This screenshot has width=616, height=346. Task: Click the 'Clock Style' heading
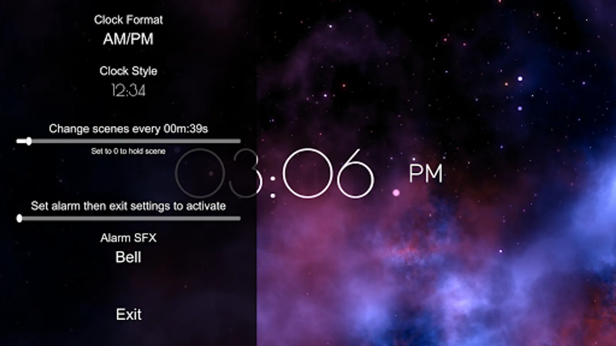128,71
